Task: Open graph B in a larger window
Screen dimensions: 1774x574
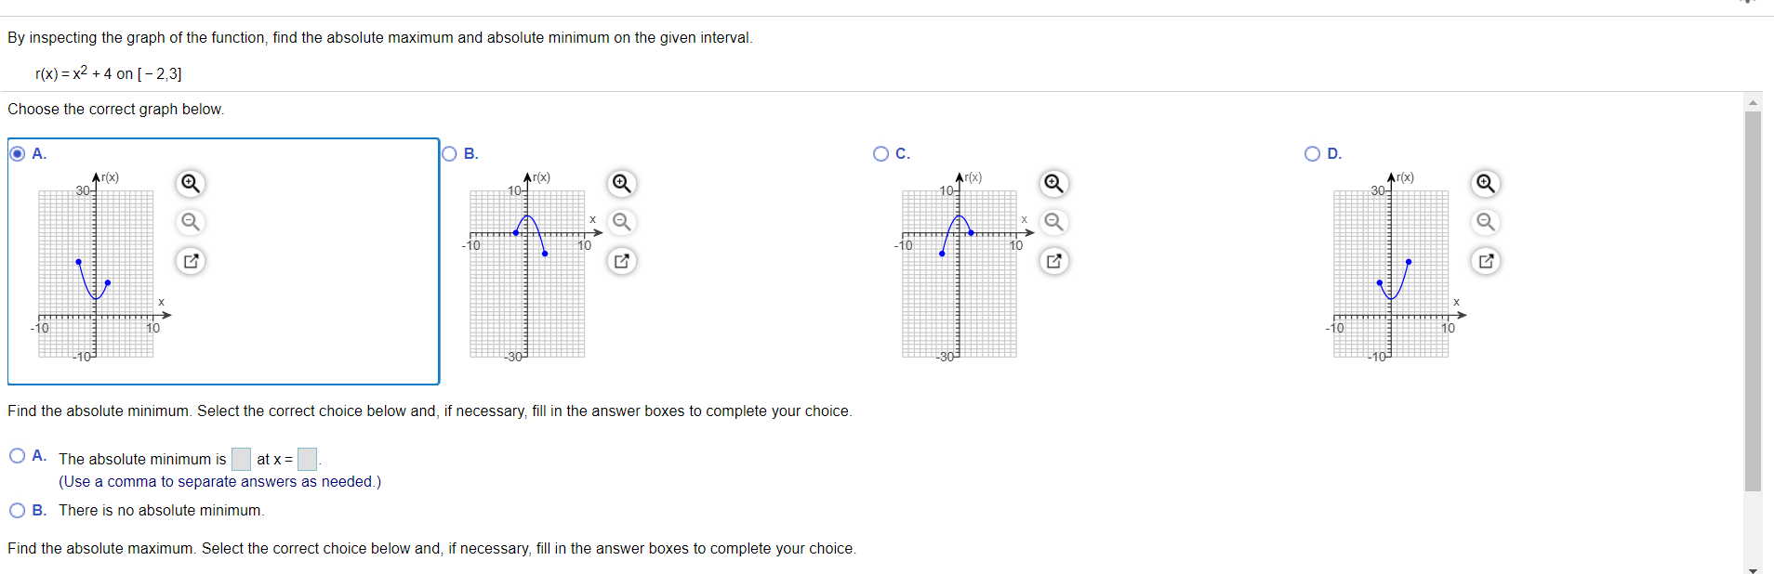Action: pos(621,261)
